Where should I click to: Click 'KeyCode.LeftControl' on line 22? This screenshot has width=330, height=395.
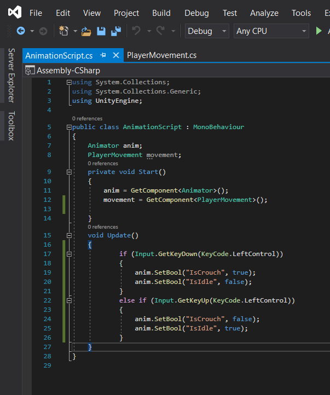coord(250,300)
